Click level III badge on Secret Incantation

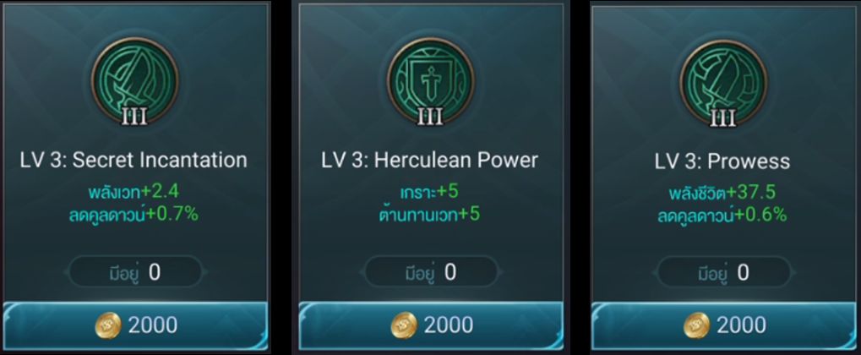(134, 117)
